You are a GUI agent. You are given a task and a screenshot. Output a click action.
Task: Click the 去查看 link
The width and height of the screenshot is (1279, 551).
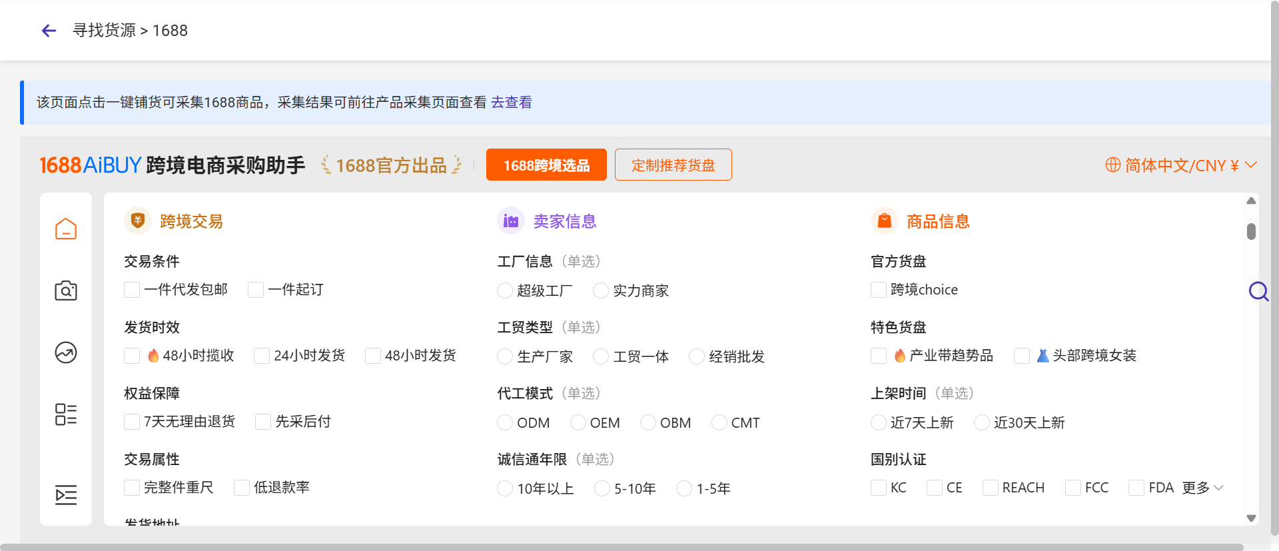click(511, 103)
